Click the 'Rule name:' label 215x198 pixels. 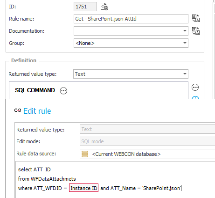click(x=21, y=19)
